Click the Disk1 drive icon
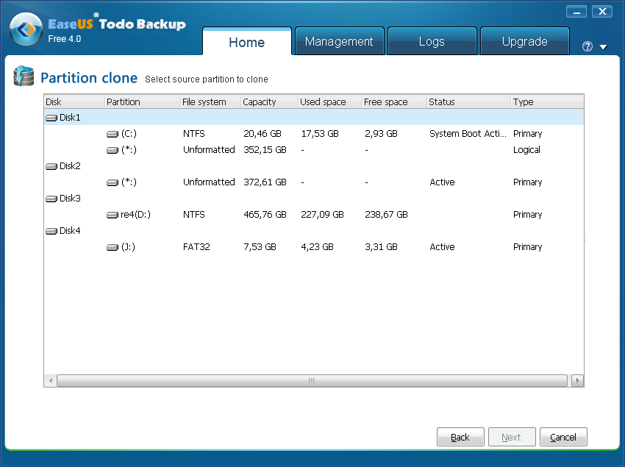The width and height of the screenshot is (625, 467). coord(51,117)
